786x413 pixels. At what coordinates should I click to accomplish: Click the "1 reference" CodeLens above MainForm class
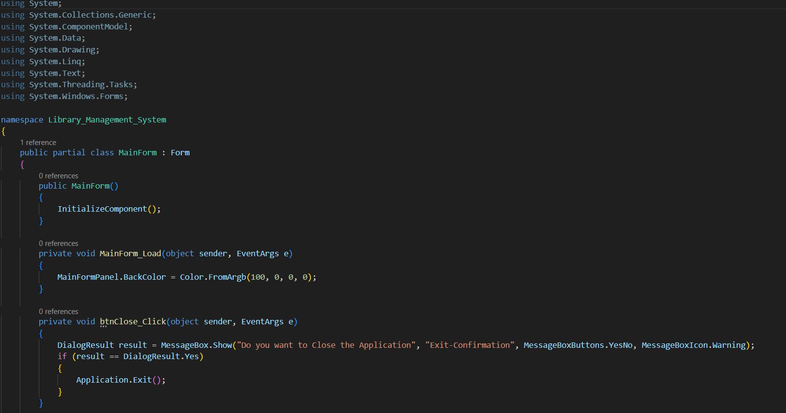(38, 143)
